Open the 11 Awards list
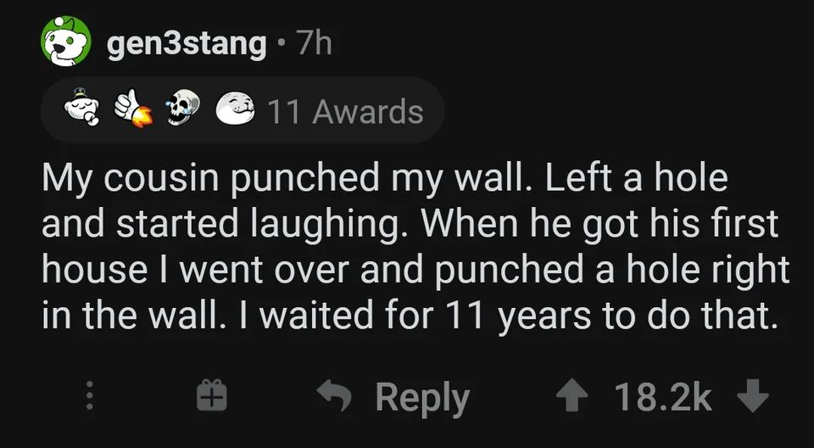This screenshot has height=448, width=814. (345, 111)
